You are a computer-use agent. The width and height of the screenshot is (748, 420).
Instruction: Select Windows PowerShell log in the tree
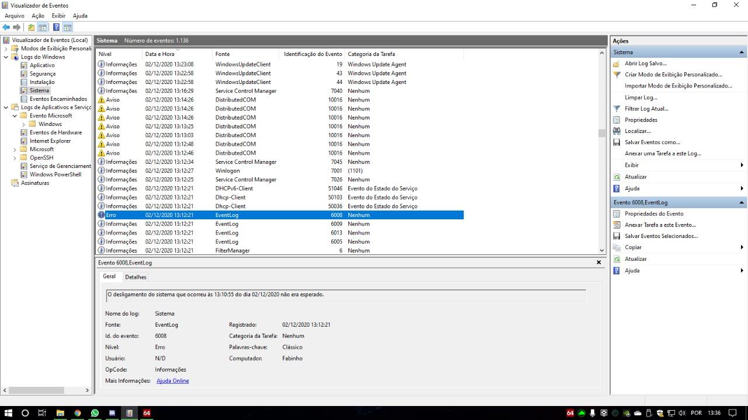point(56,174)
